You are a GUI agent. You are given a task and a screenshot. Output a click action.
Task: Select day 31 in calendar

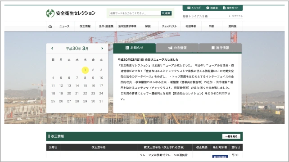pyautogui.click(x=101, y=101)
